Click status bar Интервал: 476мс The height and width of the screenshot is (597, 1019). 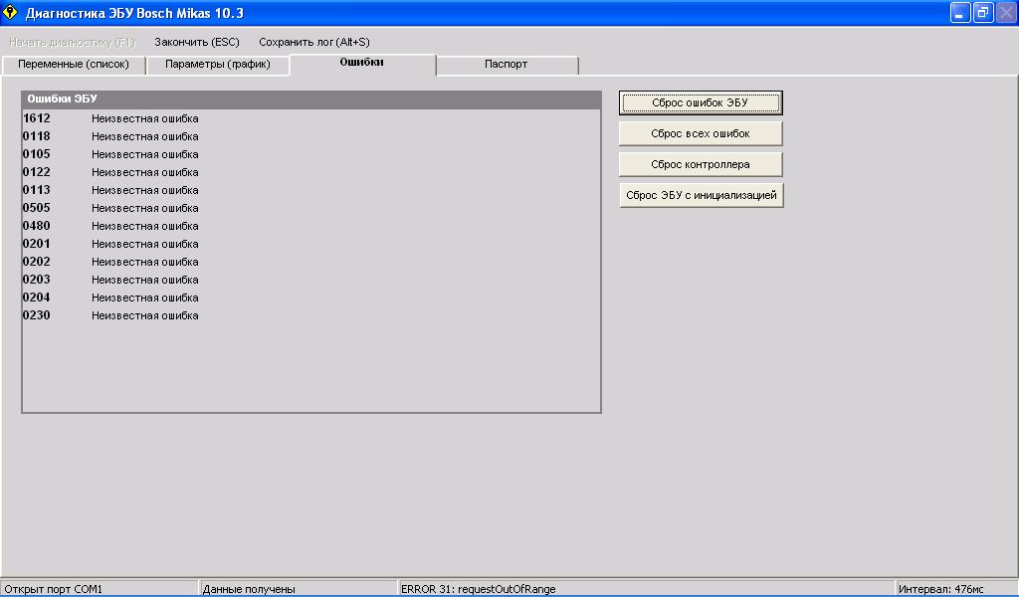(941, 589)
